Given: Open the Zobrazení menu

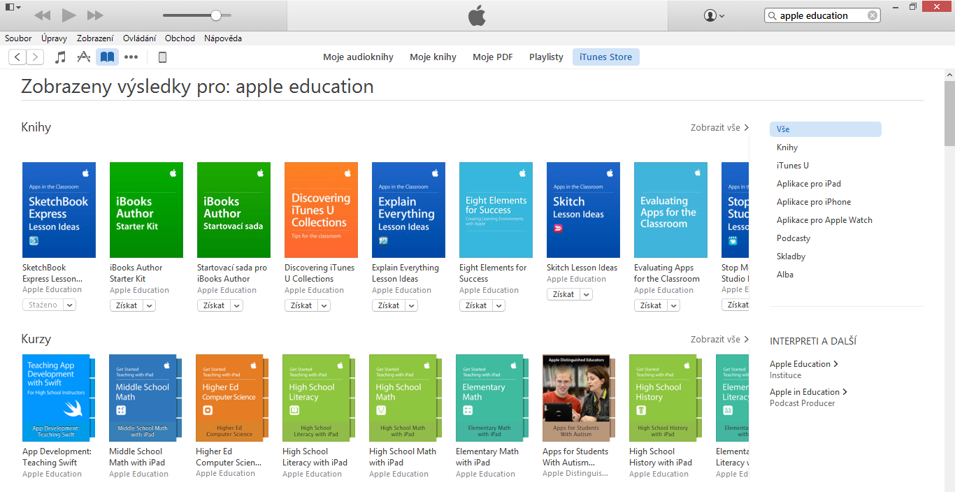Looking at the screenshot, I should point(95,38).
